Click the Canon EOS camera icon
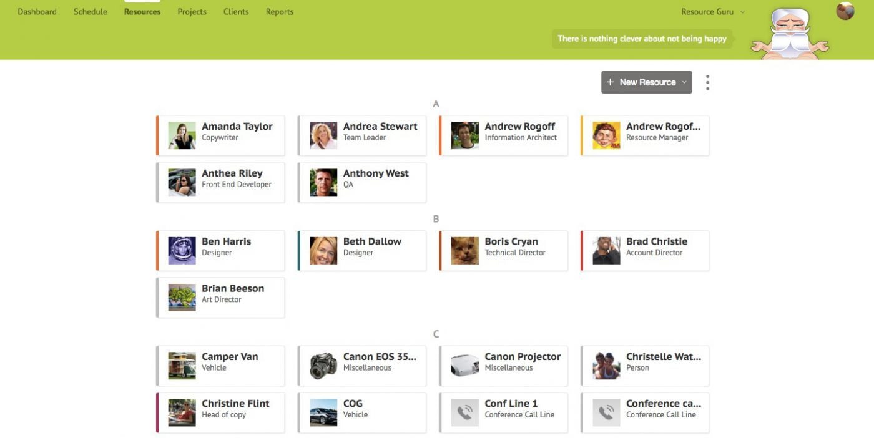The image size is (874, 438). click(x=323, y=366)
